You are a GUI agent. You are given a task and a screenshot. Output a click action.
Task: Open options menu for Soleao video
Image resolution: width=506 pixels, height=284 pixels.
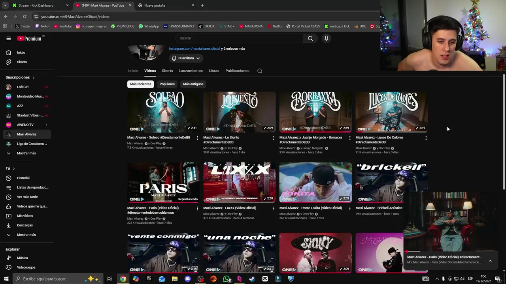coord(198,138)
